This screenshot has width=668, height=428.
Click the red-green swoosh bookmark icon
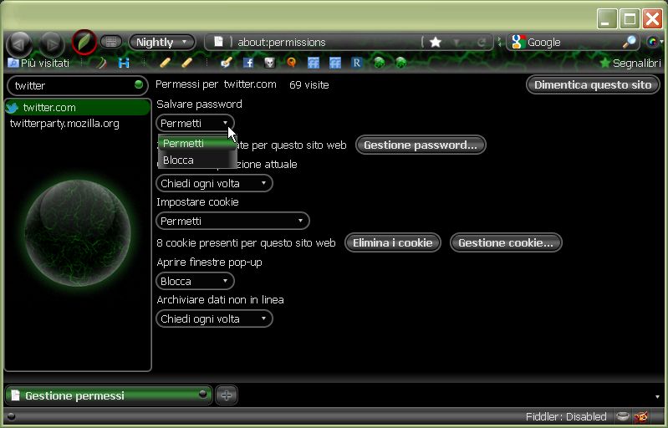pyautogui.click(x=101, y=63)
